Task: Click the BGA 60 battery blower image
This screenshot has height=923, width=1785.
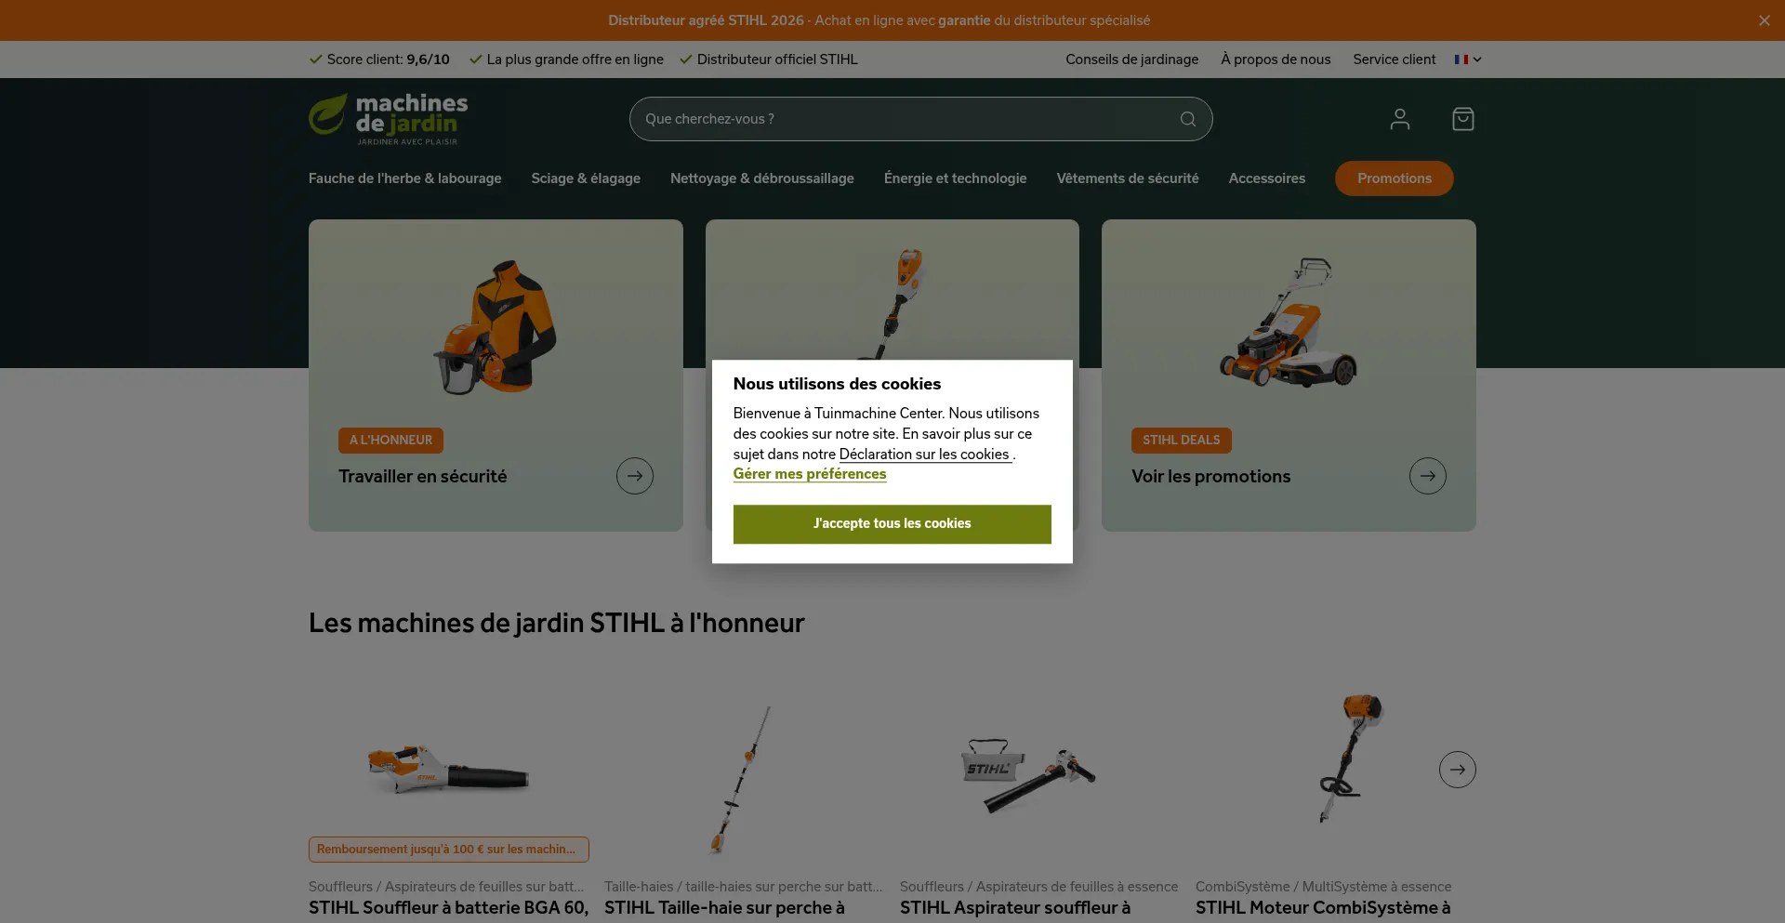Action: click(x=448, y=770)
